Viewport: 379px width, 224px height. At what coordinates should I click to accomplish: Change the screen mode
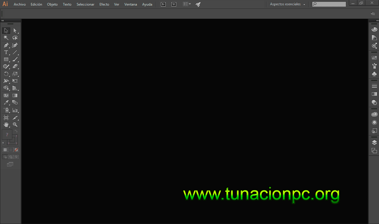coord(10,164)
